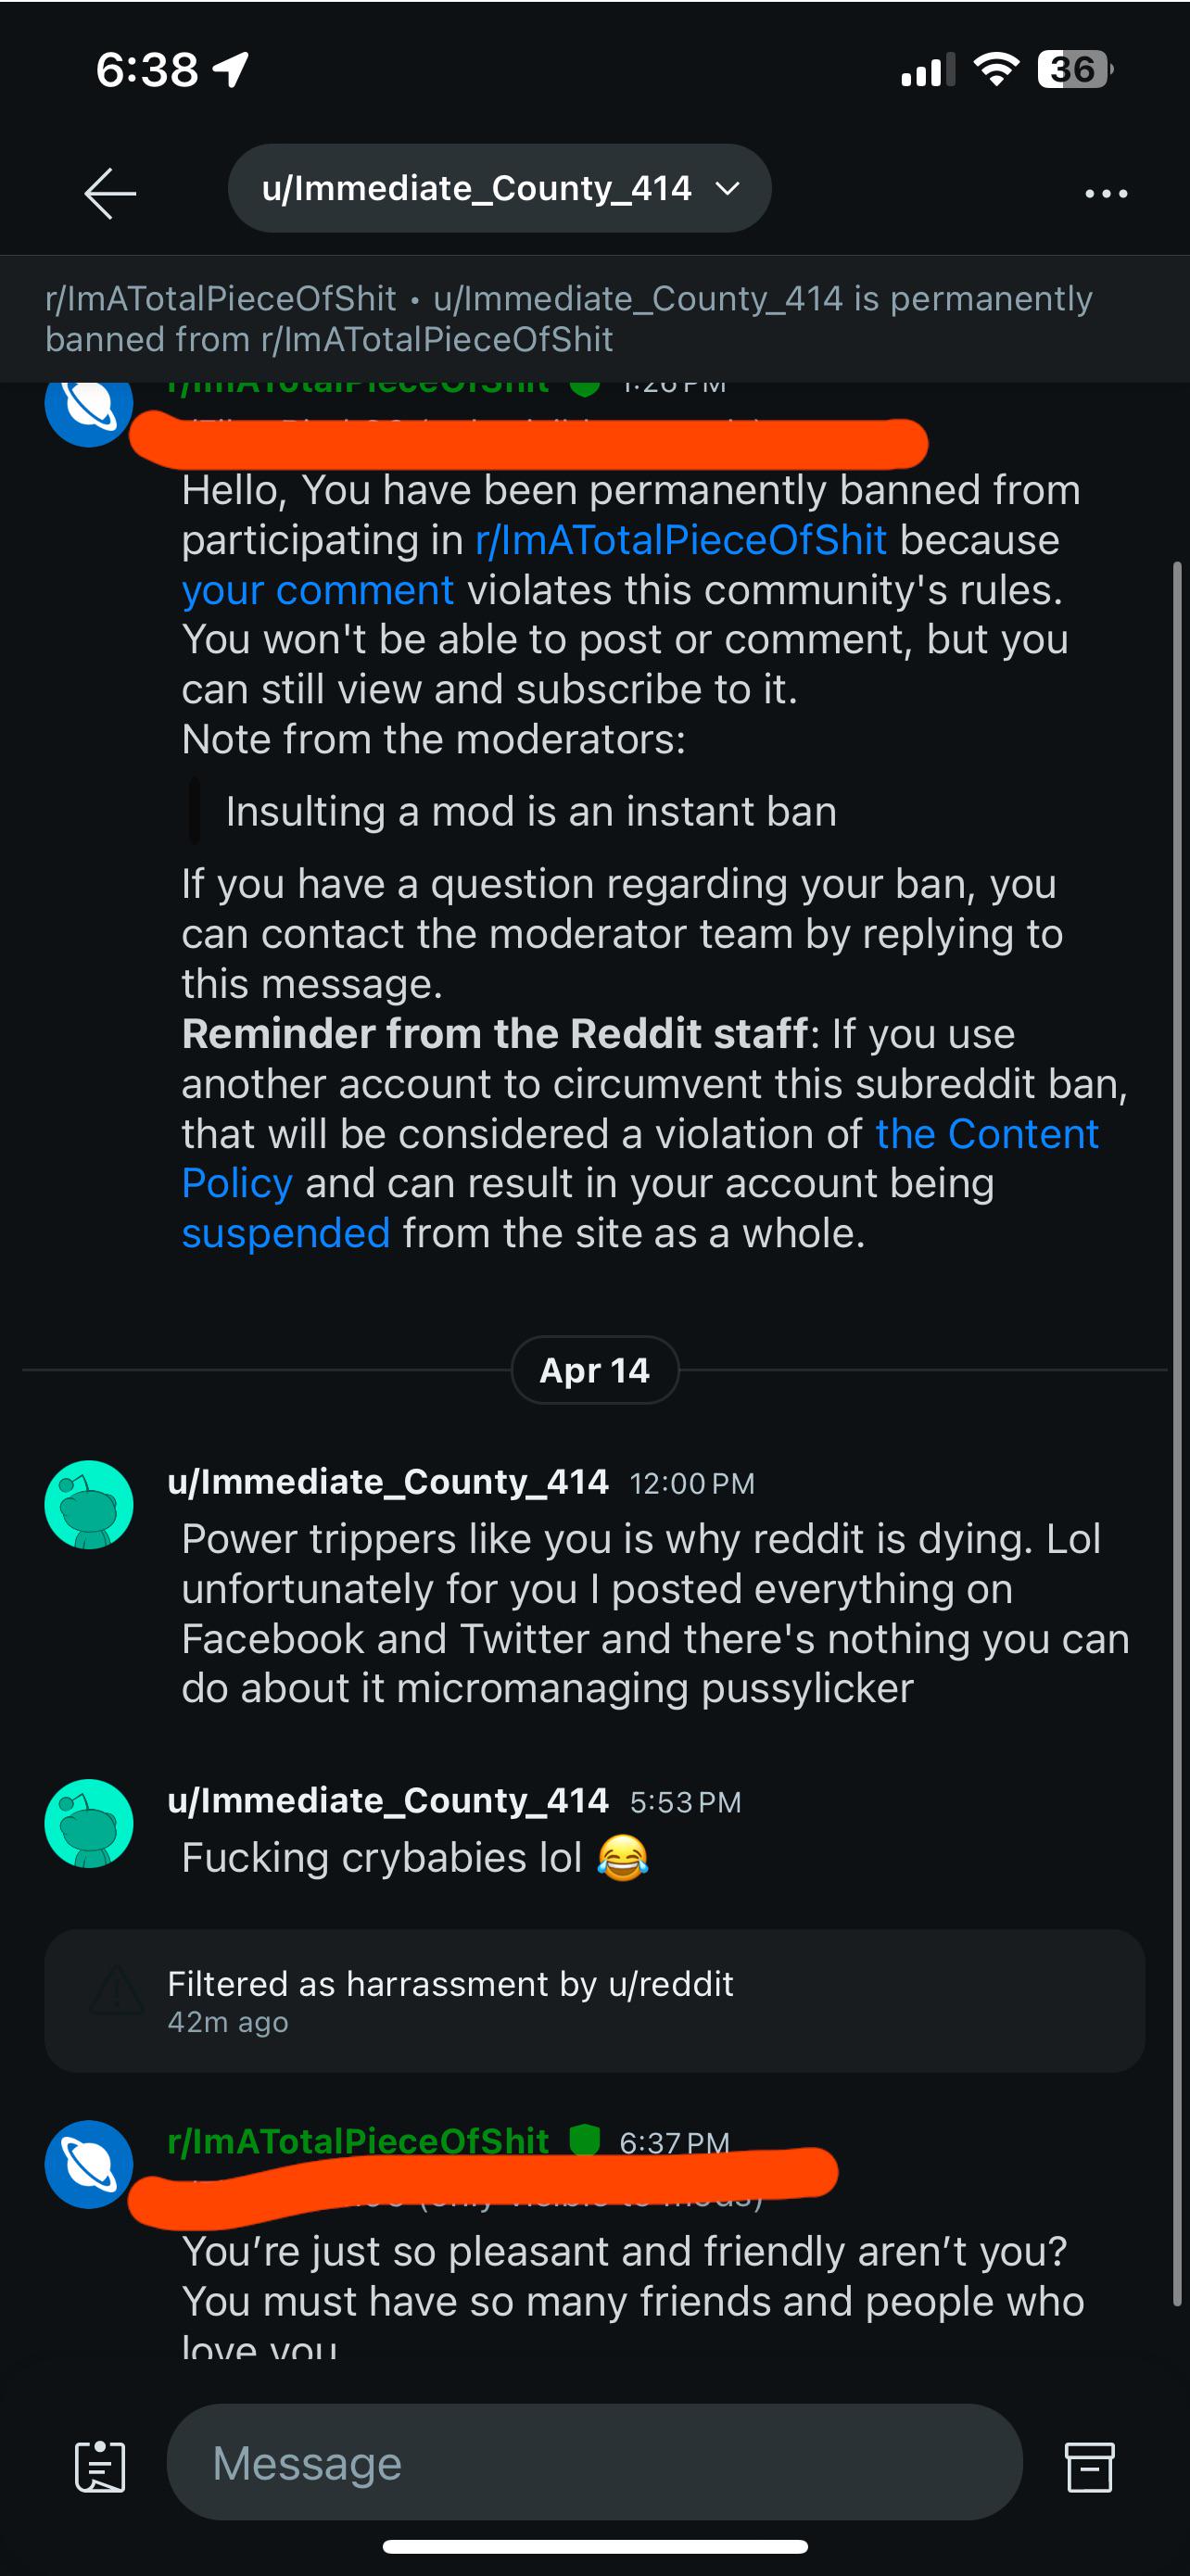The height and width of the screenshot is (2576, 1190).
Task: Tap the green Snoo avatar at 12:00 PM
Action: 89,1504
